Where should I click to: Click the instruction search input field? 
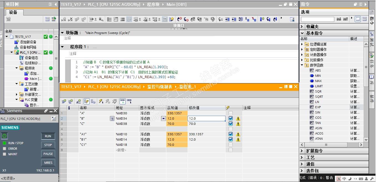(317, 19)
